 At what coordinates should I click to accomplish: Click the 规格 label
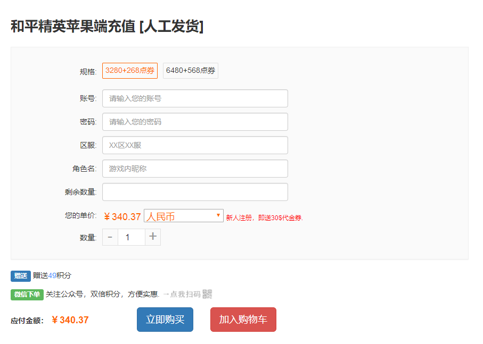point(88,72)
